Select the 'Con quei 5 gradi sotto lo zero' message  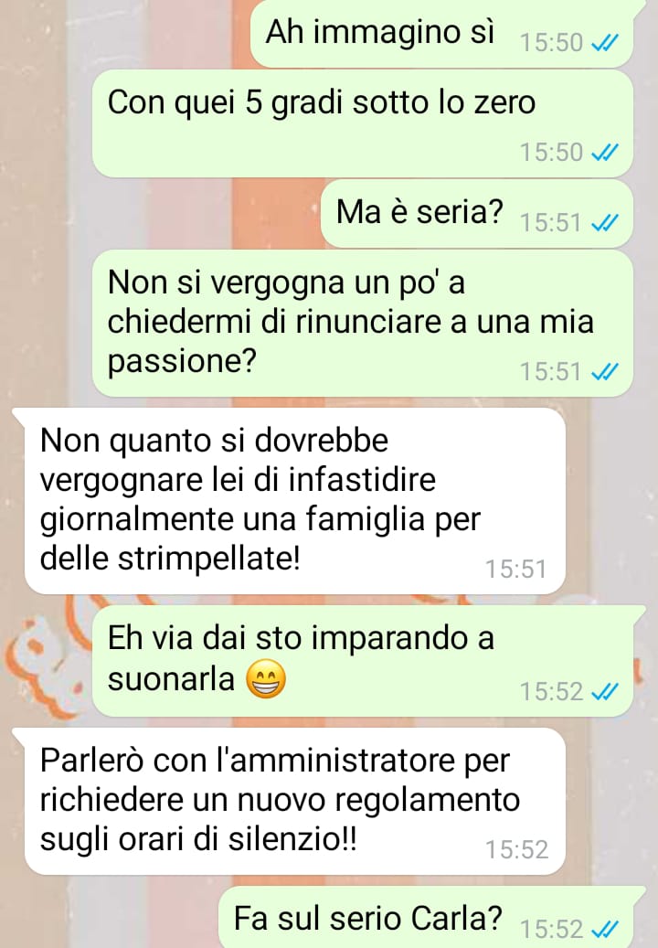tap(363, 123)
